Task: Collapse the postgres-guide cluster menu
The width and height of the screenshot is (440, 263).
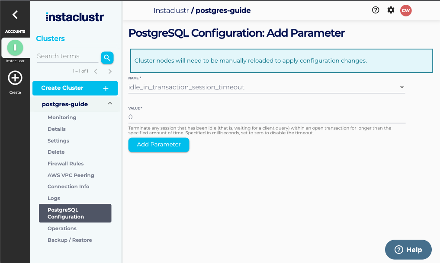Action: click(110, 104)
